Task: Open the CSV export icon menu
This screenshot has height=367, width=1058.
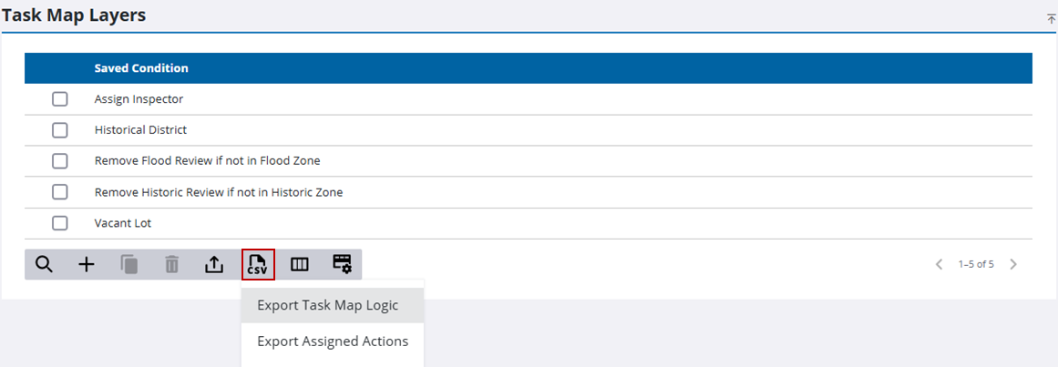Action: click(x=258, y=264)
